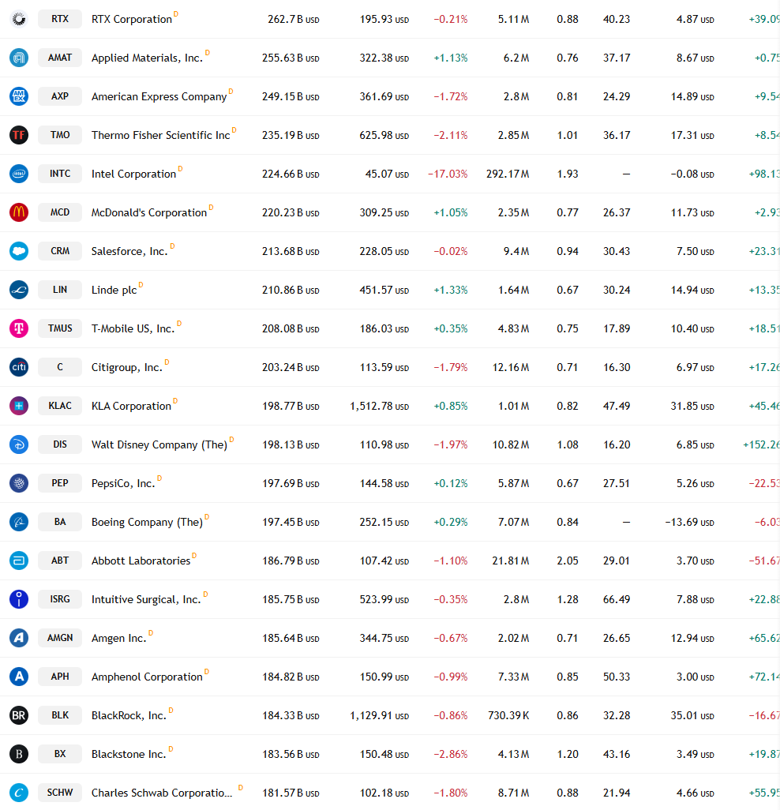Click the BlackRock logo icon
The height and width of the screenshot is (810, 780).
click(19, 715)
